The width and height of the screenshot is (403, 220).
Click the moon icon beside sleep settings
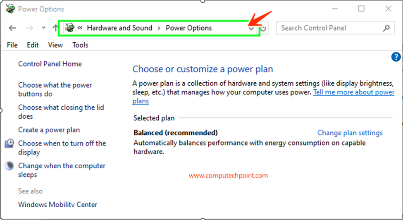pos(9,166)
